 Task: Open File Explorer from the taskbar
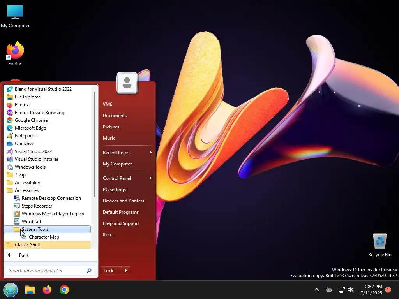coord(30,290)
